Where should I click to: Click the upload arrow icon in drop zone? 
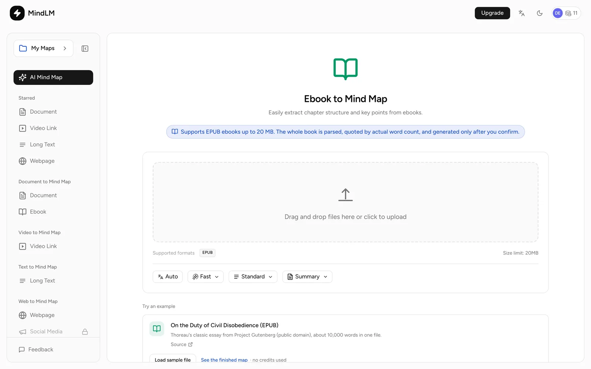coord(345,195)
